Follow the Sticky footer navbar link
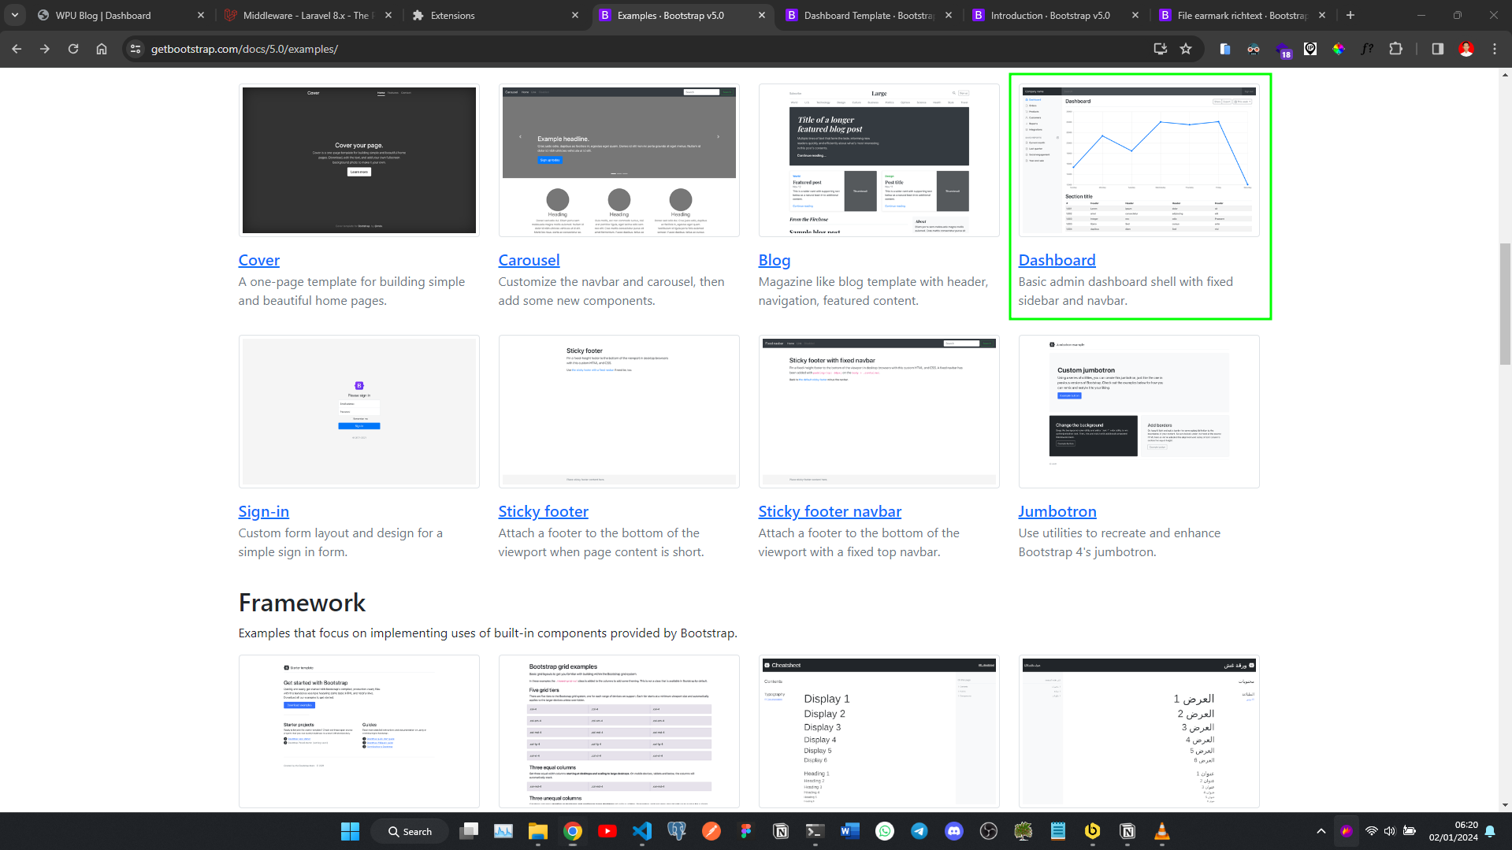 (829, 511)
